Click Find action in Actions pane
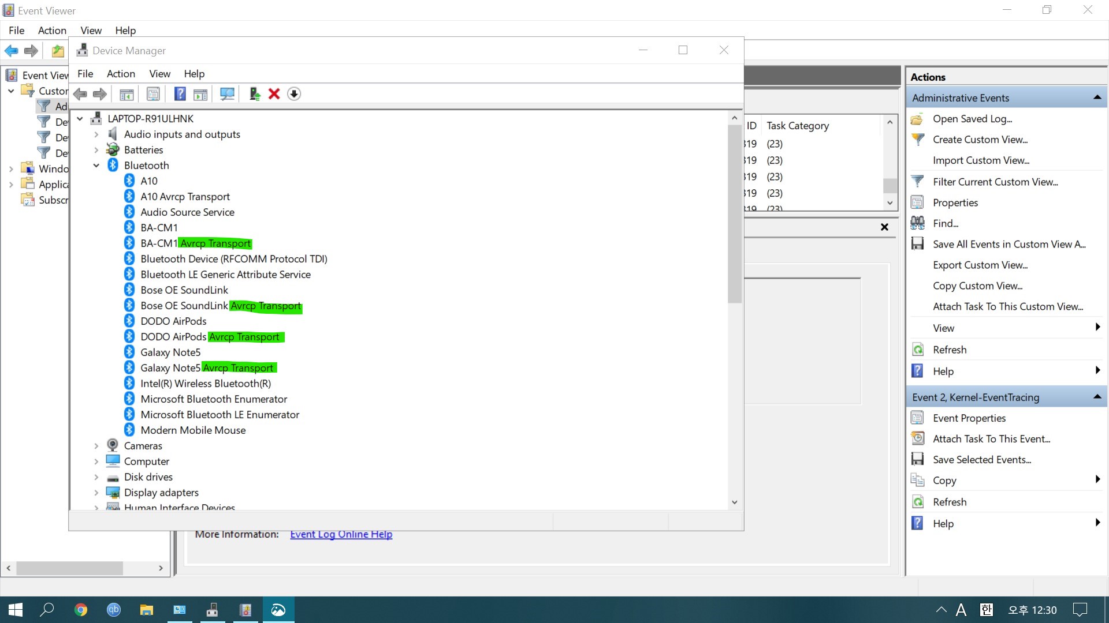The height and width of the screenshot is (623, 1109). 946,223
